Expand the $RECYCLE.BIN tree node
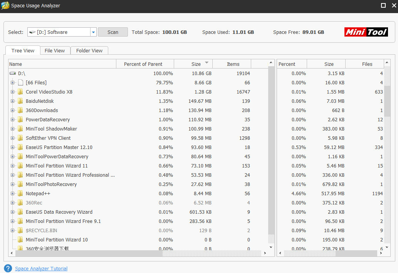Viewport: 398px width, 273px height. click(12, 231)
